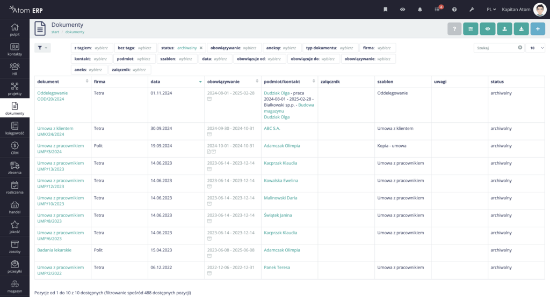Click the 'start' breadcrumb link
550x297 pixels.
click(55, 32)
